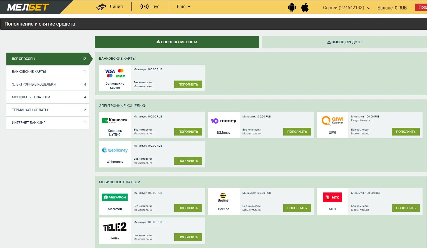Expand the Сергей (274542133) account dropdown
The height and width of the screenshot is (248, 427).
347,8
